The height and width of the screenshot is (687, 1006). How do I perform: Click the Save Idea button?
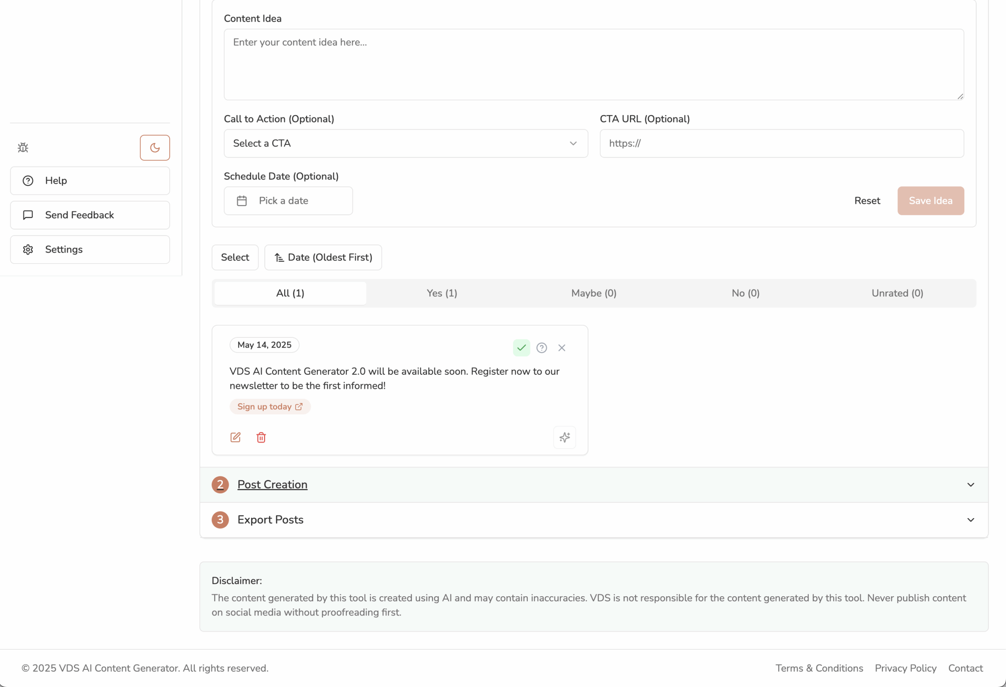click(931, 201)
